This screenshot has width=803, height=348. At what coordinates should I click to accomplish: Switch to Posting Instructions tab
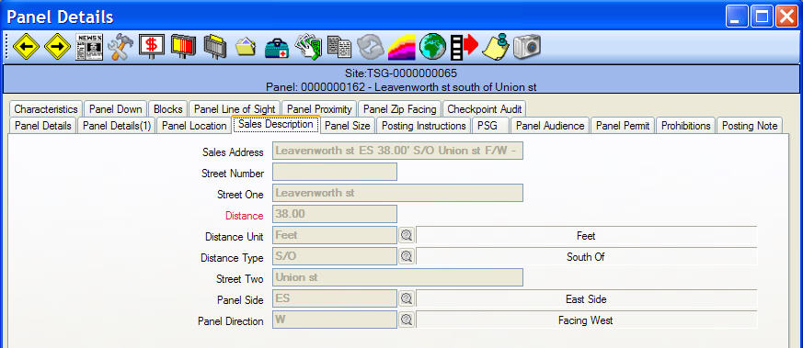click(424, 126)
